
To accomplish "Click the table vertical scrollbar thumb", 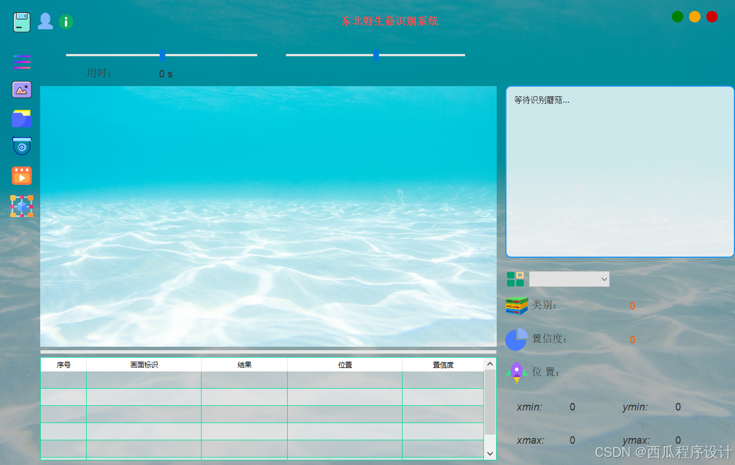I will point(490,402).
